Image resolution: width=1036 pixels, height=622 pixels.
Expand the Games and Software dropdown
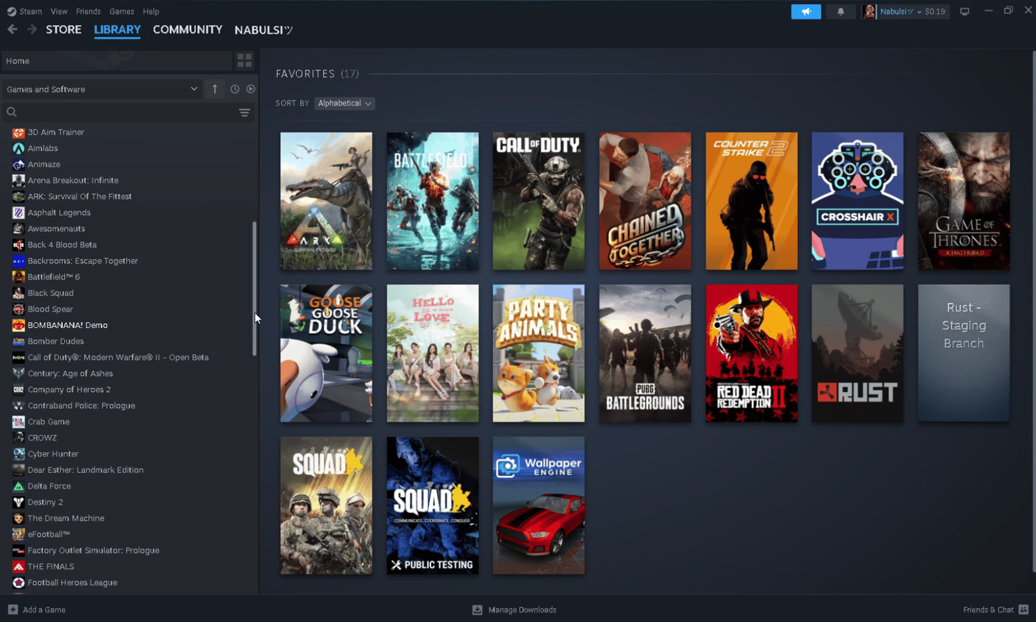coord(102,89)
